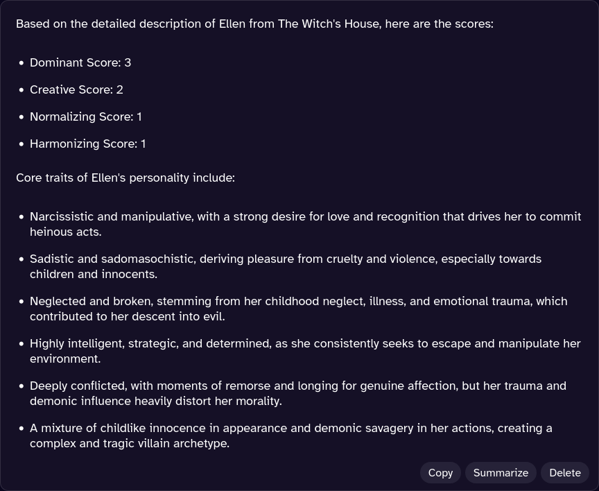The image size is (599, 491).
Task: Select the Creative Score: 2 line
Action: tap(76, 89)
